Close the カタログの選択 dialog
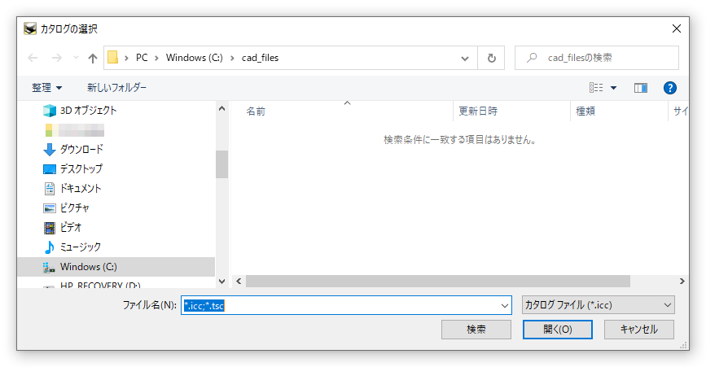Image resolution: width=706 pixels, height=367 pixels. [677, 28]
